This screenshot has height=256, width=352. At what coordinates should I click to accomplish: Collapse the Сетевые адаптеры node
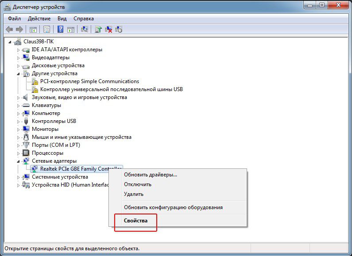19,161
